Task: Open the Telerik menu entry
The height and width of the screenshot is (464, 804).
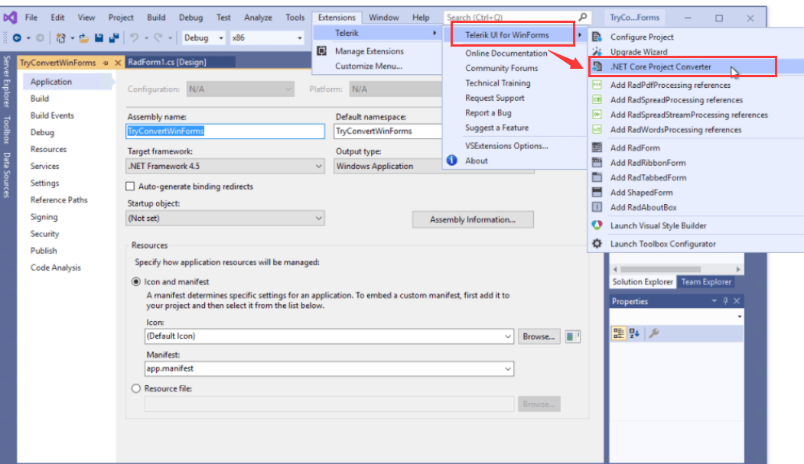Action: click(377, 33)
